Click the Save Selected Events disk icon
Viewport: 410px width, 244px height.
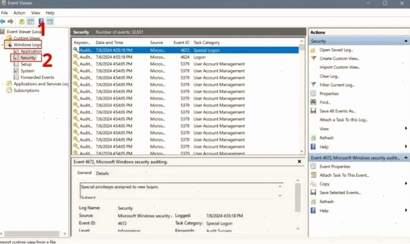coord(313,192)
